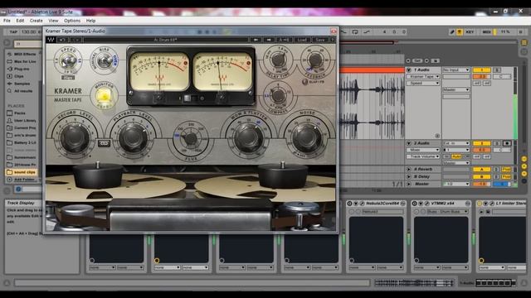The height and width of the screenshot is (298, 531).
Task: Open the Mixer dropdown on 2 Audio
Action: (423, 150)
